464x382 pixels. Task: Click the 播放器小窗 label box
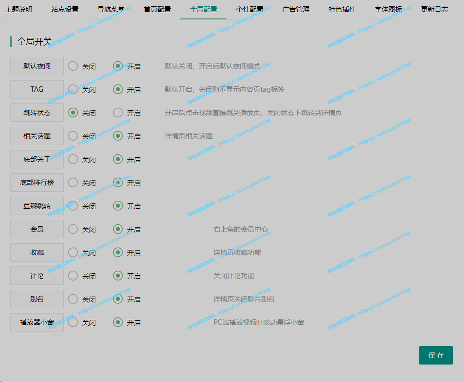tap(37, 322)
